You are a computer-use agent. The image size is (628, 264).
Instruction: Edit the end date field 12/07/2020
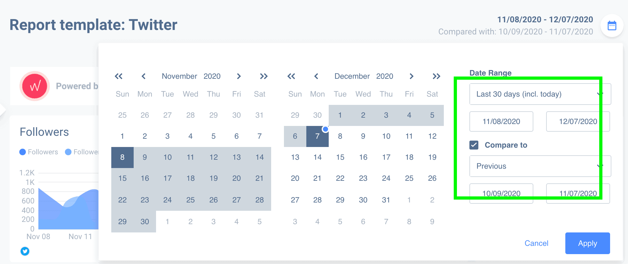pyautogui.click(x=578, y=121)
